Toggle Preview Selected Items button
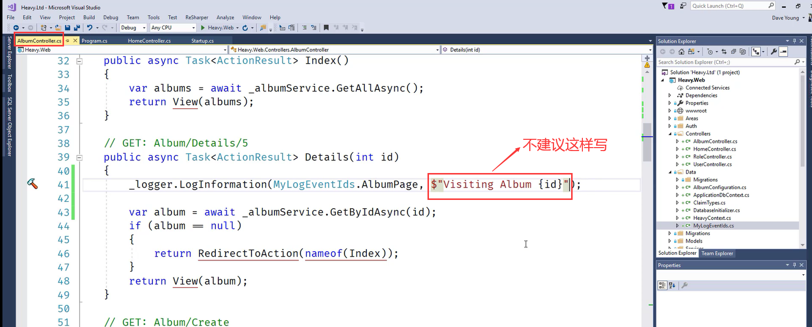 pyautogui.click(x=783, y=51)
